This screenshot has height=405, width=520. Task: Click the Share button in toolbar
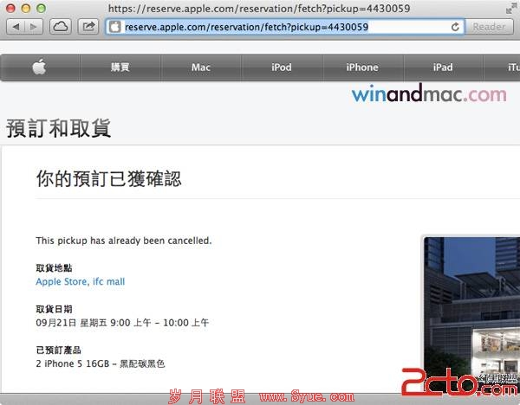(88, 27)
